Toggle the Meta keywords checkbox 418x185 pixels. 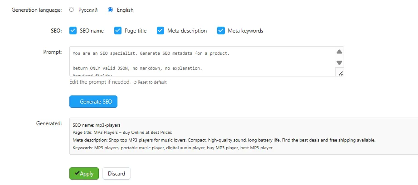(221, 31)
